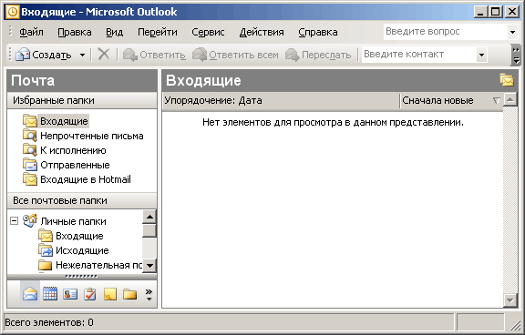525x335 pixels.
Task: Click inside the Введите контакт field
Action: point(419,55)
